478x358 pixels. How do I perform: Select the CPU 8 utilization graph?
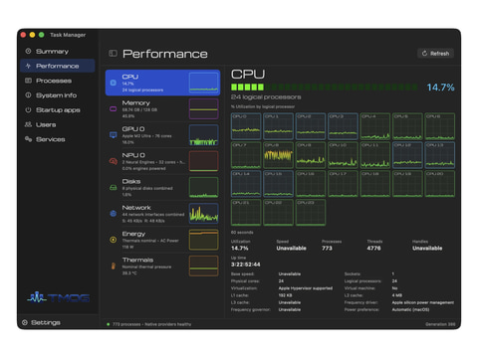[278, 155]
